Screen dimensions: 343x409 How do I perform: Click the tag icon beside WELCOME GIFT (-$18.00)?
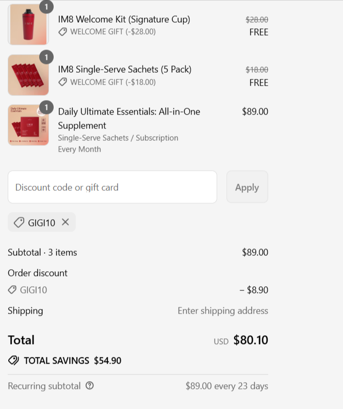pyautogui.click(x=62, y=82)
